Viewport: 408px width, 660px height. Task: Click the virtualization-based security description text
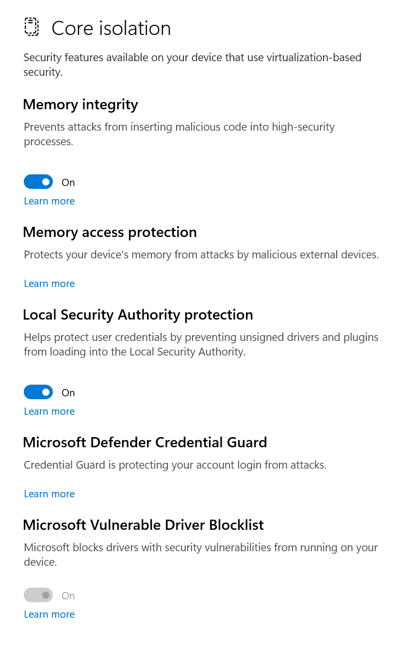point(193,65)
